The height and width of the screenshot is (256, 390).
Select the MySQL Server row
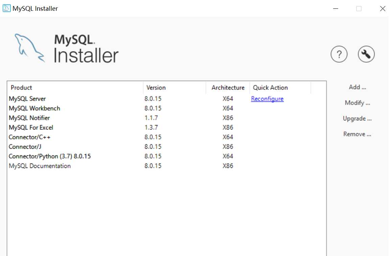[167, 99]
